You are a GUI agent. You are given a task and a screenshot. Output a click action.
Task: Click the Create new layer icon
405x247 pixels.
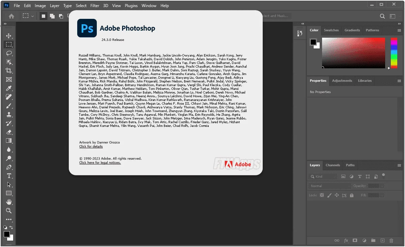click(382, 241)
